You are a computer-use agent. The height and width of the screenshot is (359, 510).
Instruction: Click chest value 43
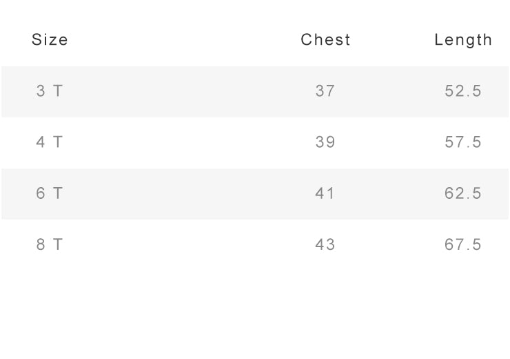point(325,244)
